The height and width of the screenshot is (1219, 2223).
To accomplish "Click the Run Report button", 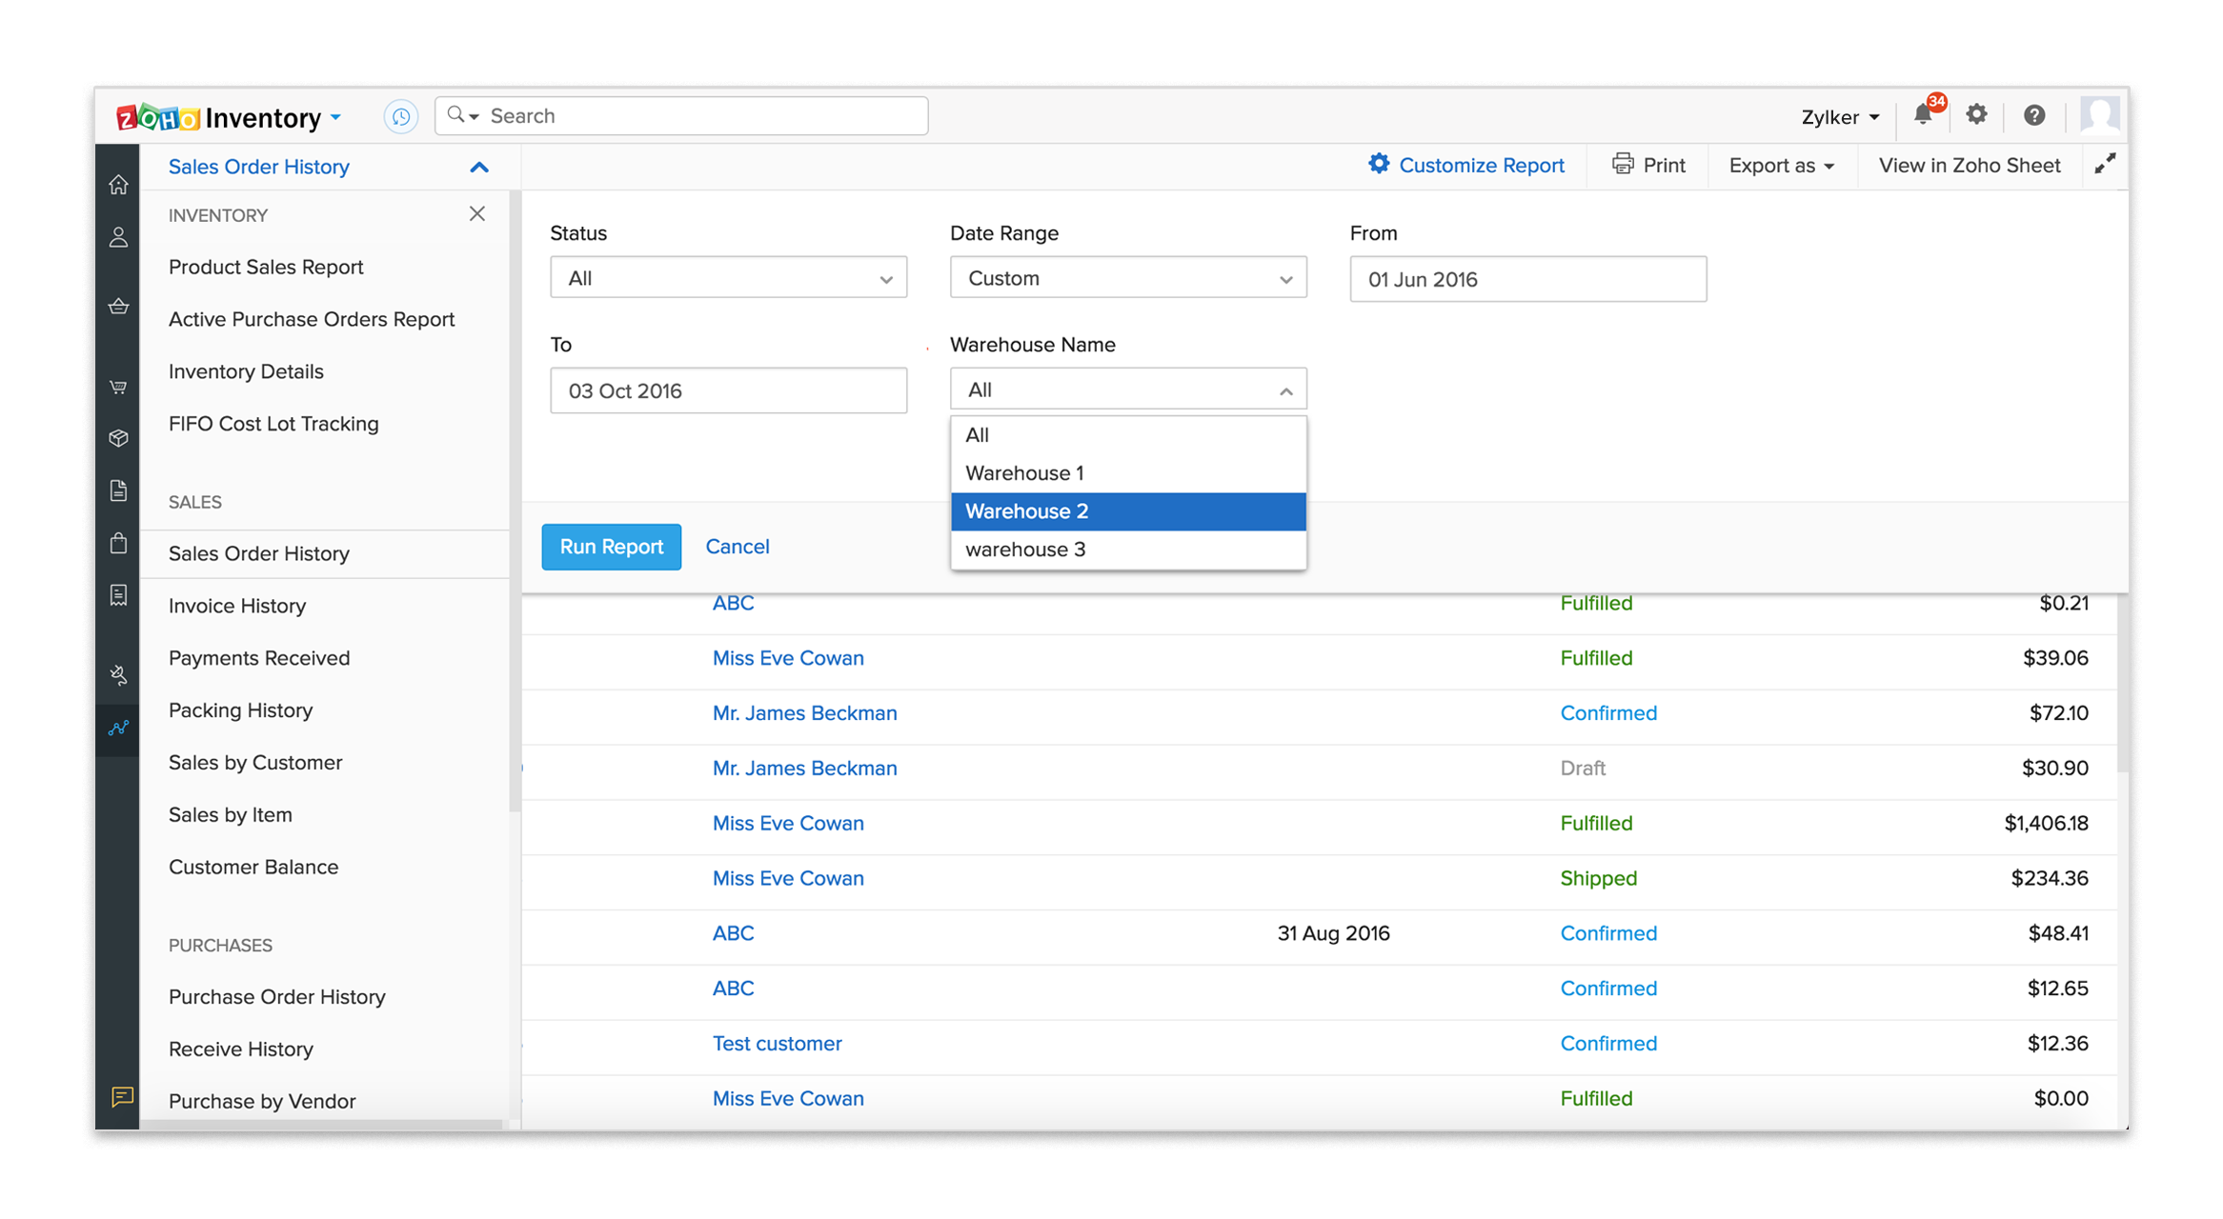I will click(x=611, y=547).
